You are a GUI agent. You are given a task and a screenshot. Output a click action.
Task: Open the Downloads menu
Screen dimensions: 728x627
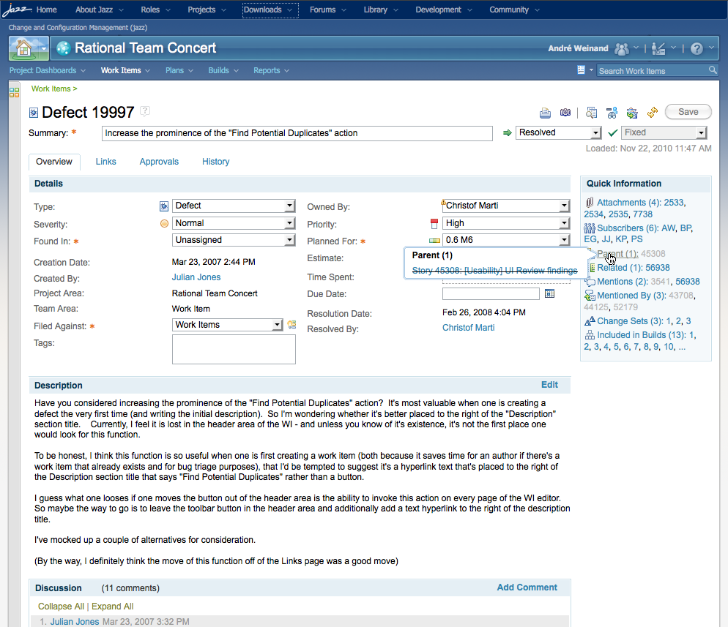[270, 10]
